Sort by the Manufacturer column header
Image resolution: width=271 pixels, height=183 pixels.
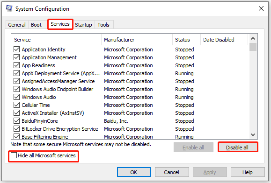(137, 40)
